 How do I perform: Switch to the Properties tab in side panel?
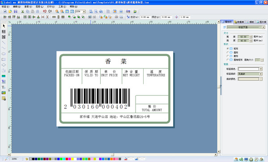point(227,22)
